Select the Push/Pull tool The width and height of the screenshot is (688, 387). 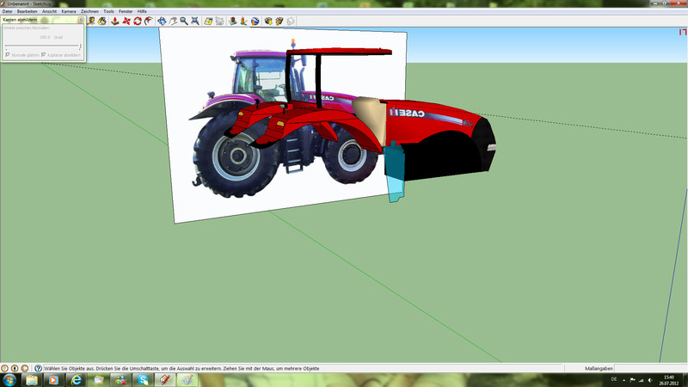(x=114, y=21)
